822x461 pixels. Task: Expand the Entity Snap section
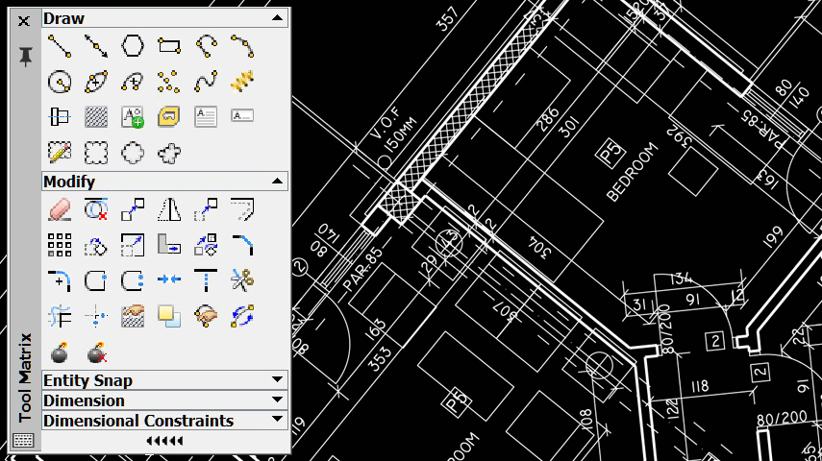point(277,380)
